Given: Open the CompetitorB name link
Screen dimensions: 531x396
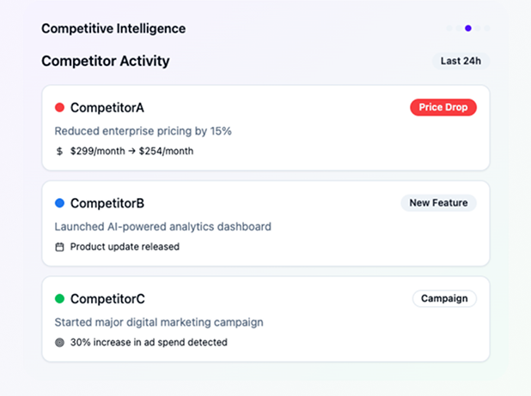Looking at the screenshot, I should point(107,203).
